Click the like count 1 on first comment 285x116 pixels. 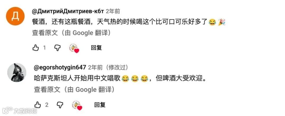click(x=44, y=48)
